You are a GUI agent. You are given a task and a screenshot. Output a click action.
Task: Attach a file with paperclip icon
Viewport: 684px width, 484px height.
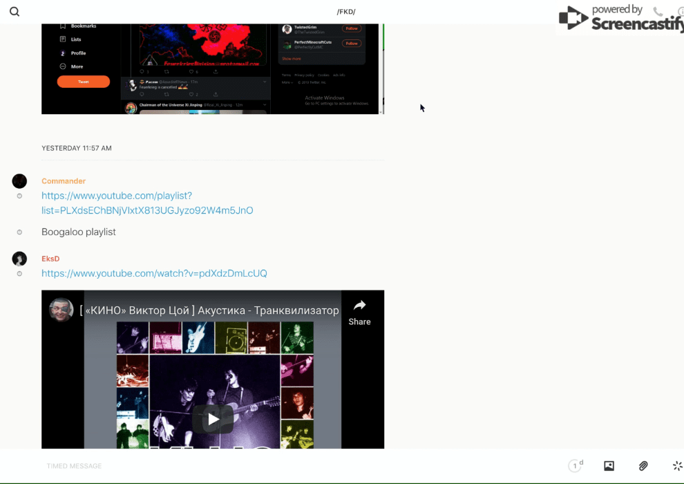click(643, 466)
